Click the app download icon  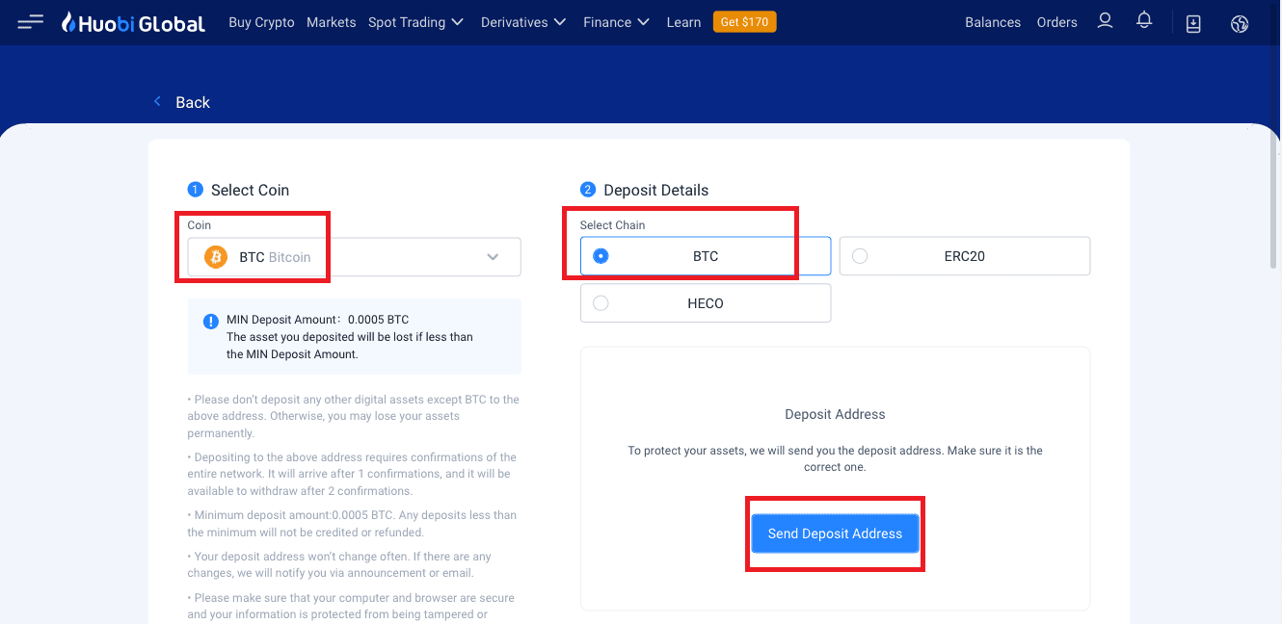(x=1193, y=23)
